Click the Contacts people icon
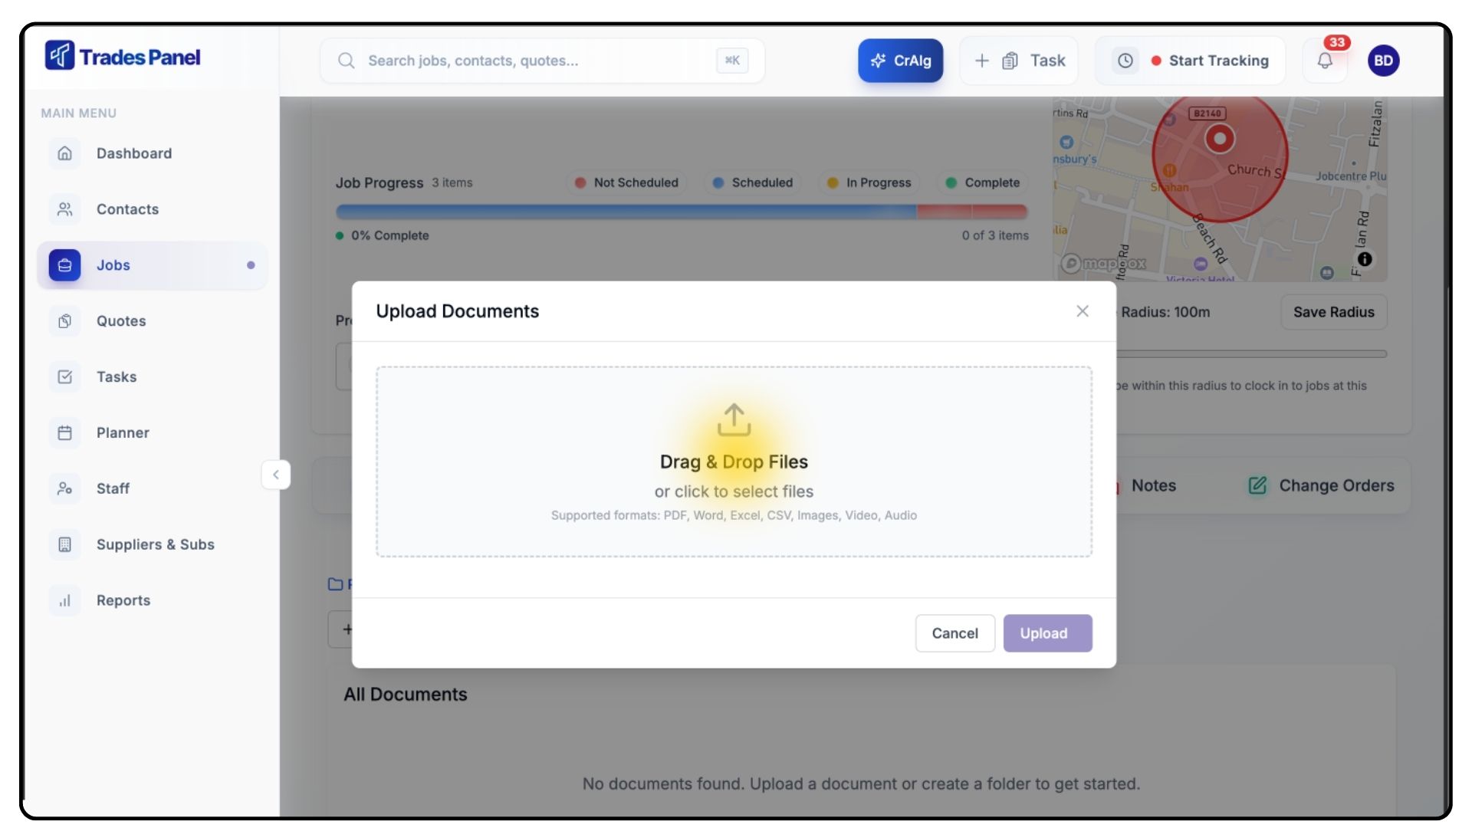The height and width of the screenshot is (828, 1472). (x=65, y=209)
